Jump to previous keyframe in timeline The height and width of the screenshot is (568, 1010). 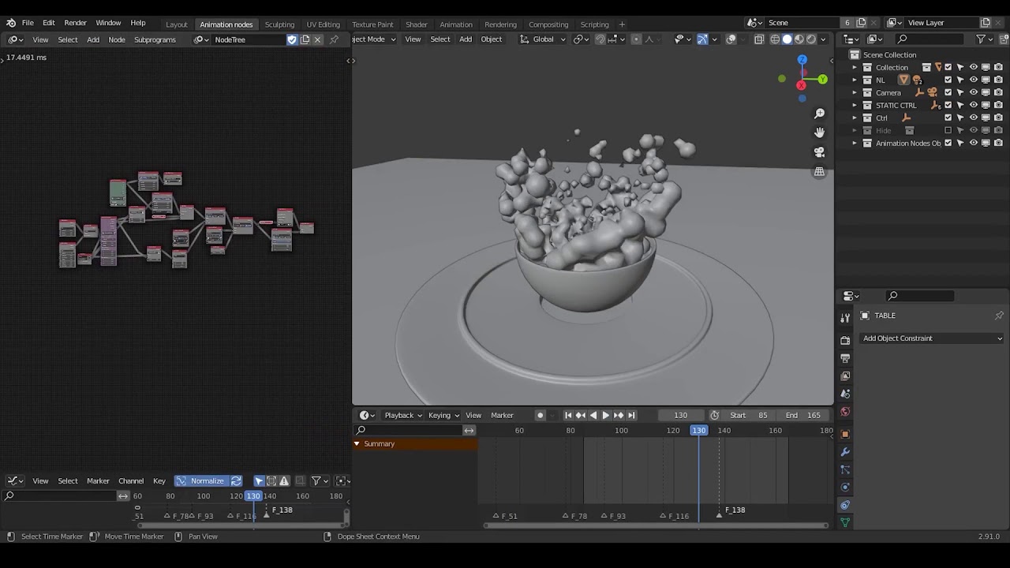(581, 415)
